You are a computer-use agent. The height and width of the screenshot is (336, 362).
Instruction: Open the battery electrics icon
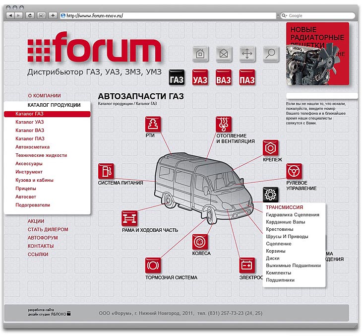pyautogui.click(x=247, y=266)
